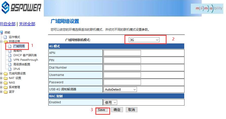Viewport: 226px width, 119px height.
Task: Open the 广域网络联机模式 dropdown showing 3G
Action: [144, 40]
